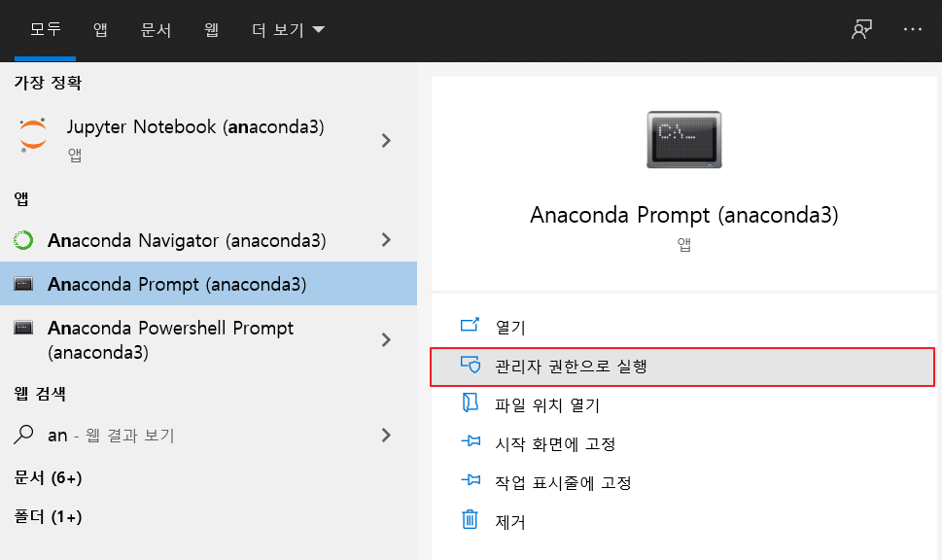This screenshot has width=942, height=560.
Task: Expand the Anaconda Powershell Prompt arrow
Action: tap(386, 339)
